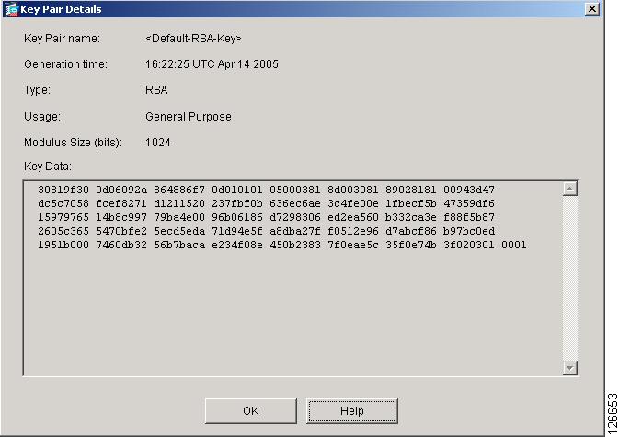619x437 pixels.
Task: Close the Key Pair Details dialog
Action: pyautogui.click(x=591, y=8)
